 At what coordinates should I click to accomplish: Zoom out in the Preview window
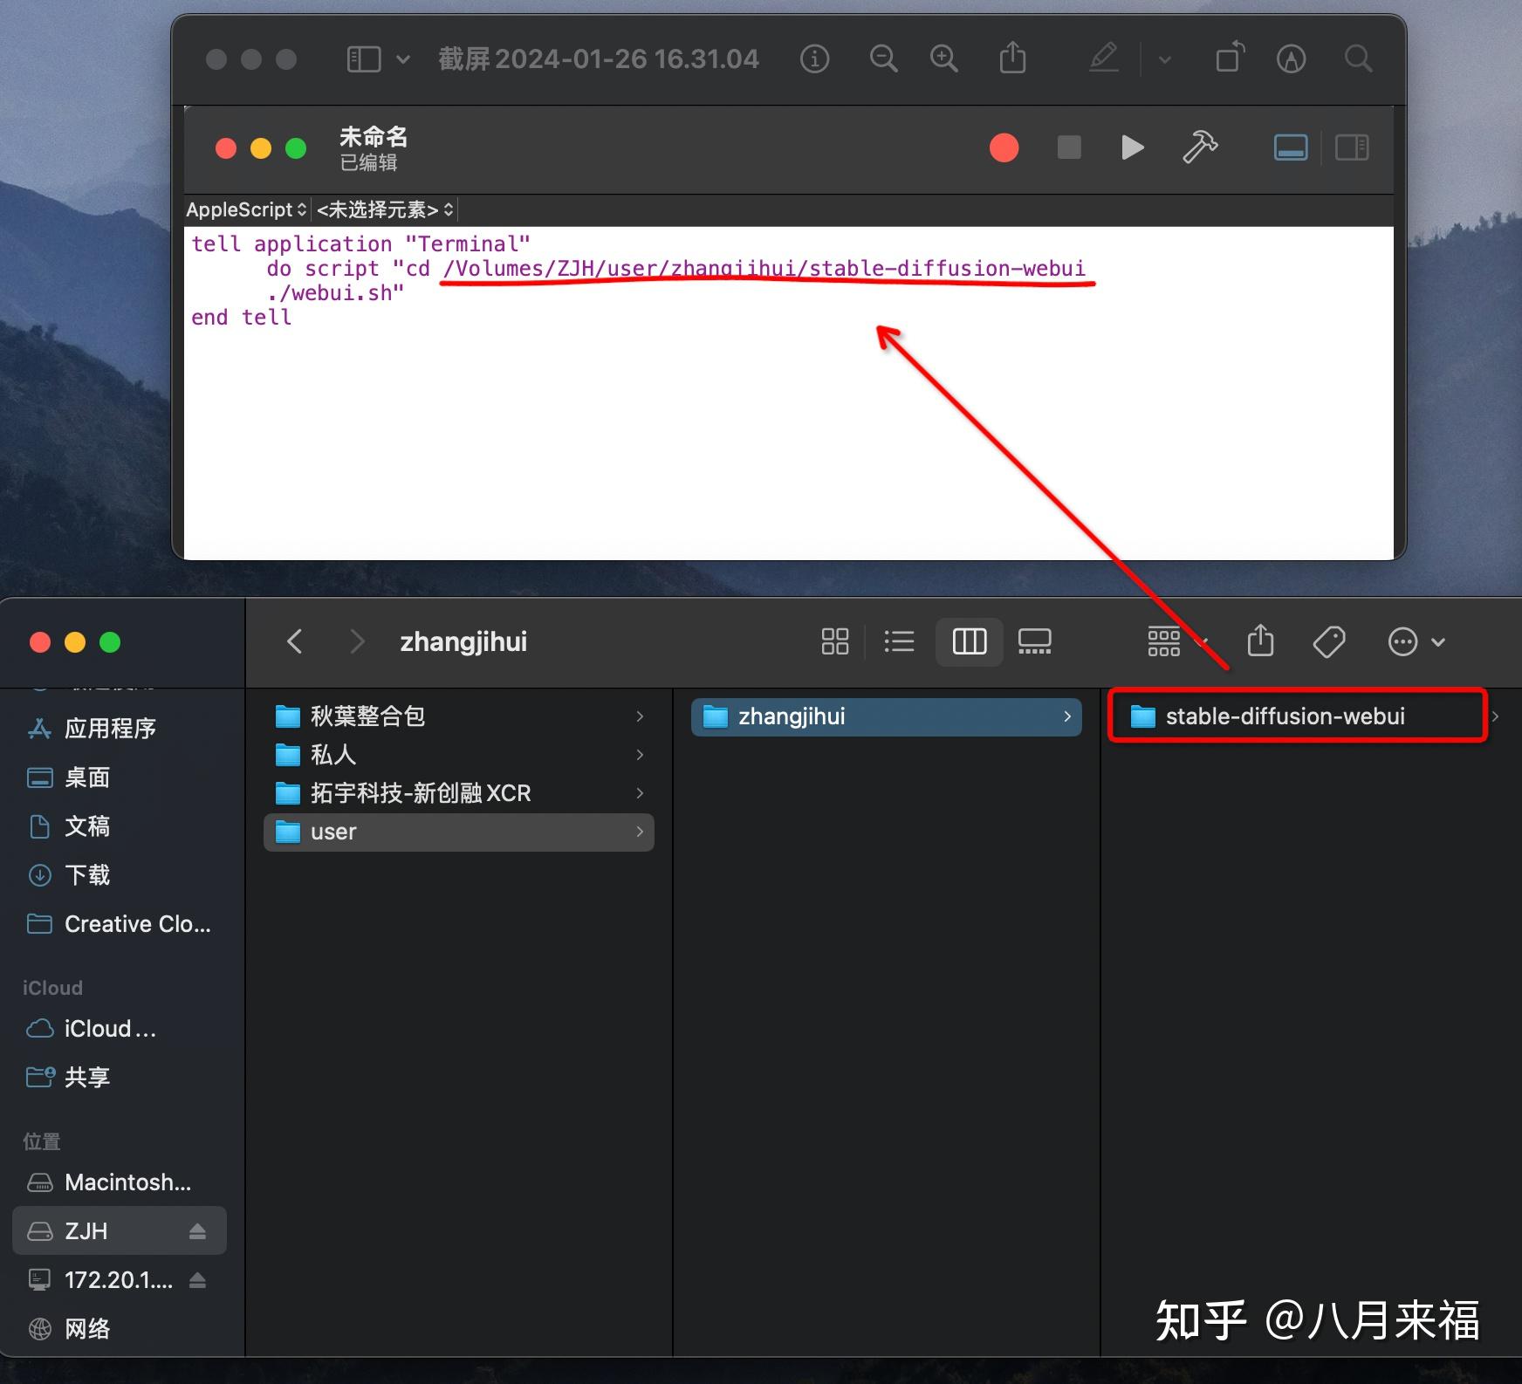pos(883,59)
